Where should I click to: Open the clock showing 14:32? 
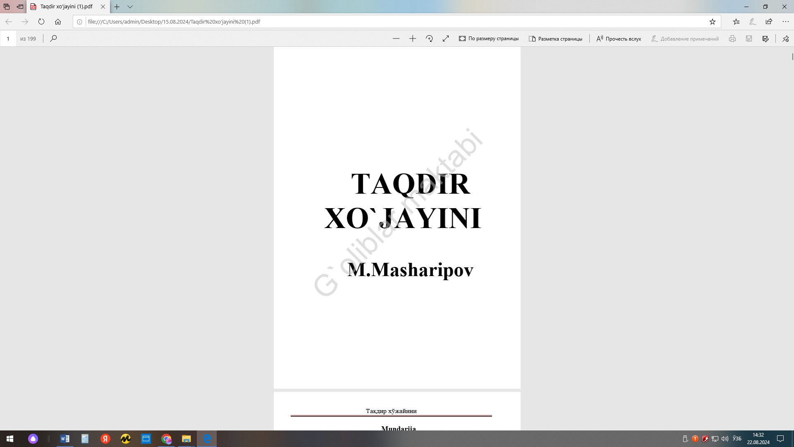[x=758, y=439]
